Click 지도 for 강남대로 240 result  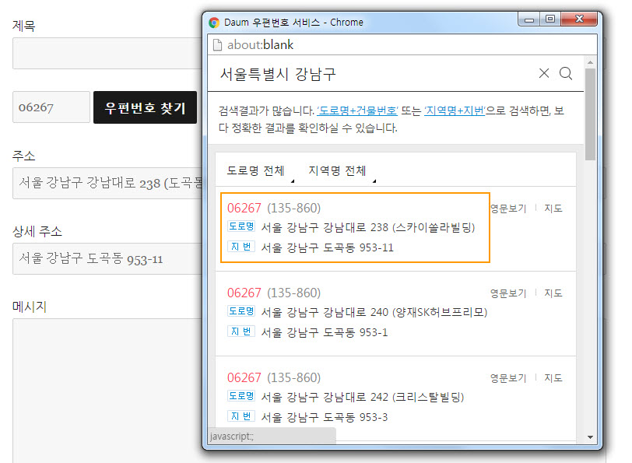(x=553, y=293)
